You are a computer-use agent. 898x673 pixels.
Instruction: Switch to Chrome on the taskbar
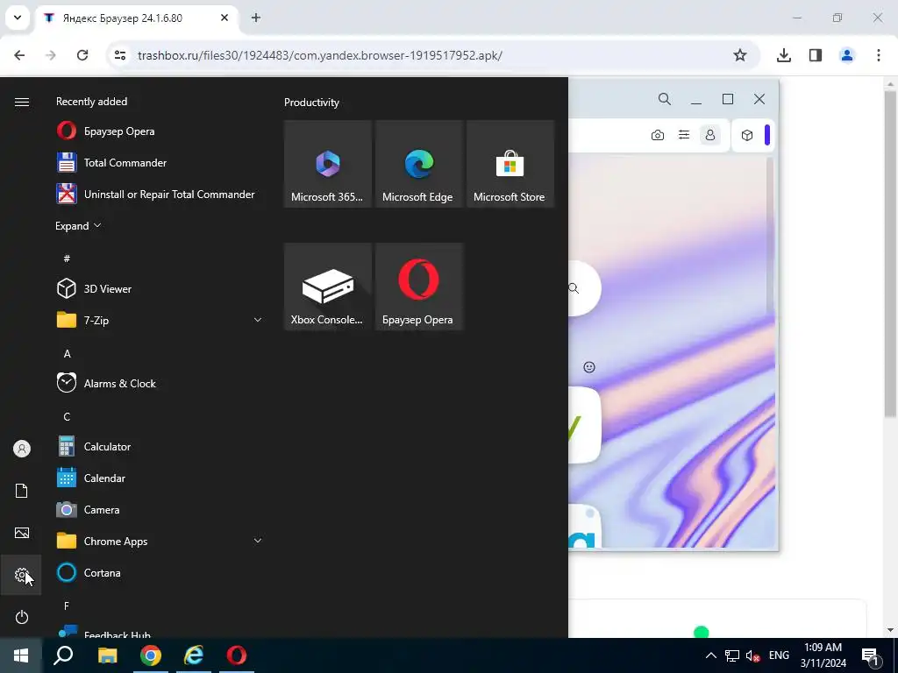coord(151,655)
